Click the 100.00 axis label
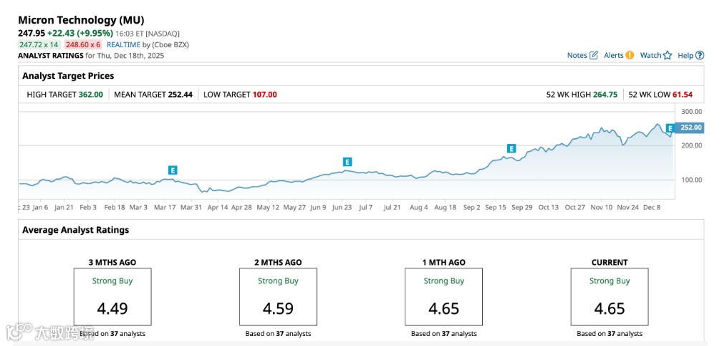Image resolution: width=722 pixels, height=346 pixels. [x=692, y=180]
